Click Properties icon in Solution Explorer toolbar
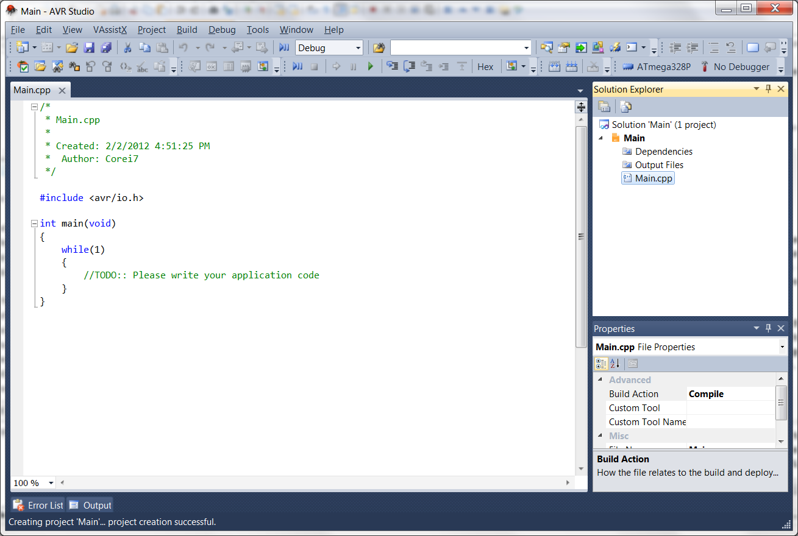The width and height of the screenshot is (798, 536). tap(604, 107)
